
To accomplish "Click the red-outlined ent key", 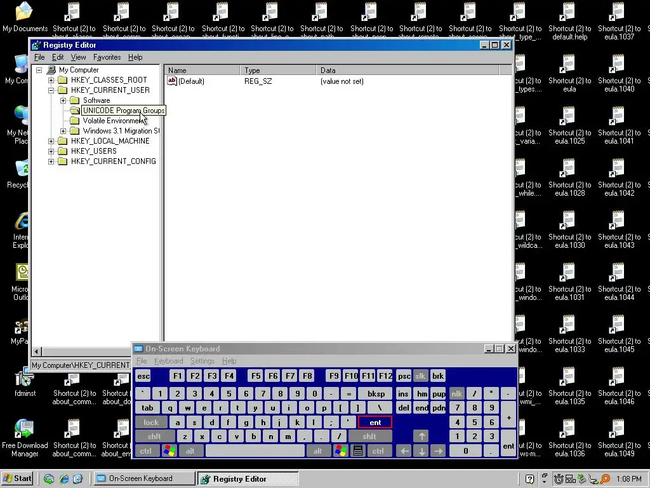I will [375, 423].
